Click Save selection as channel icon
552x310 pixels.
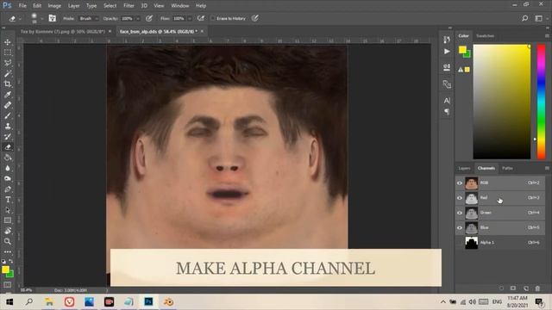513,288
